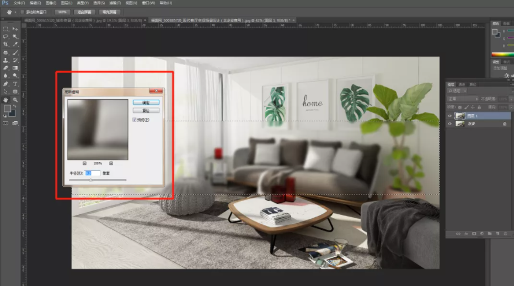Open the Filter menu

click(x=115, y=3)
